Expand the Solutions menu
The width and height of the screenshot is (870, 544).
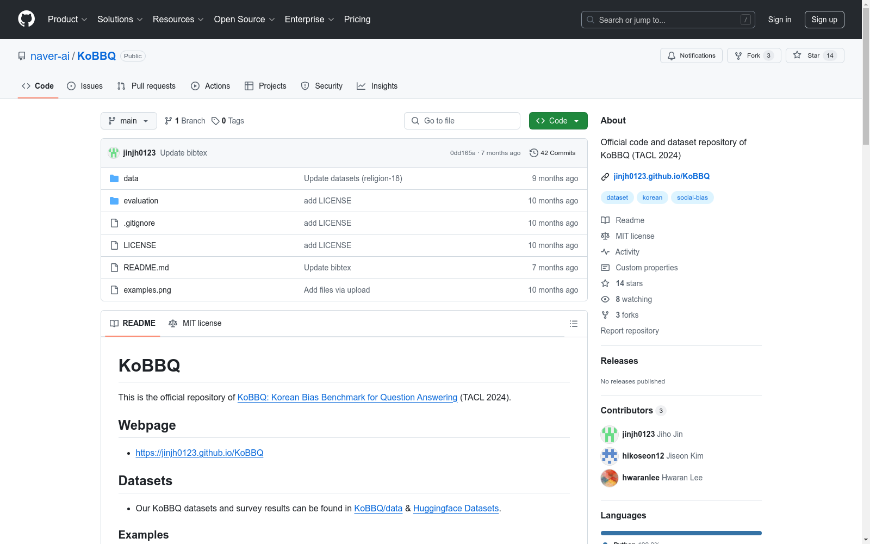pos(120,19)
